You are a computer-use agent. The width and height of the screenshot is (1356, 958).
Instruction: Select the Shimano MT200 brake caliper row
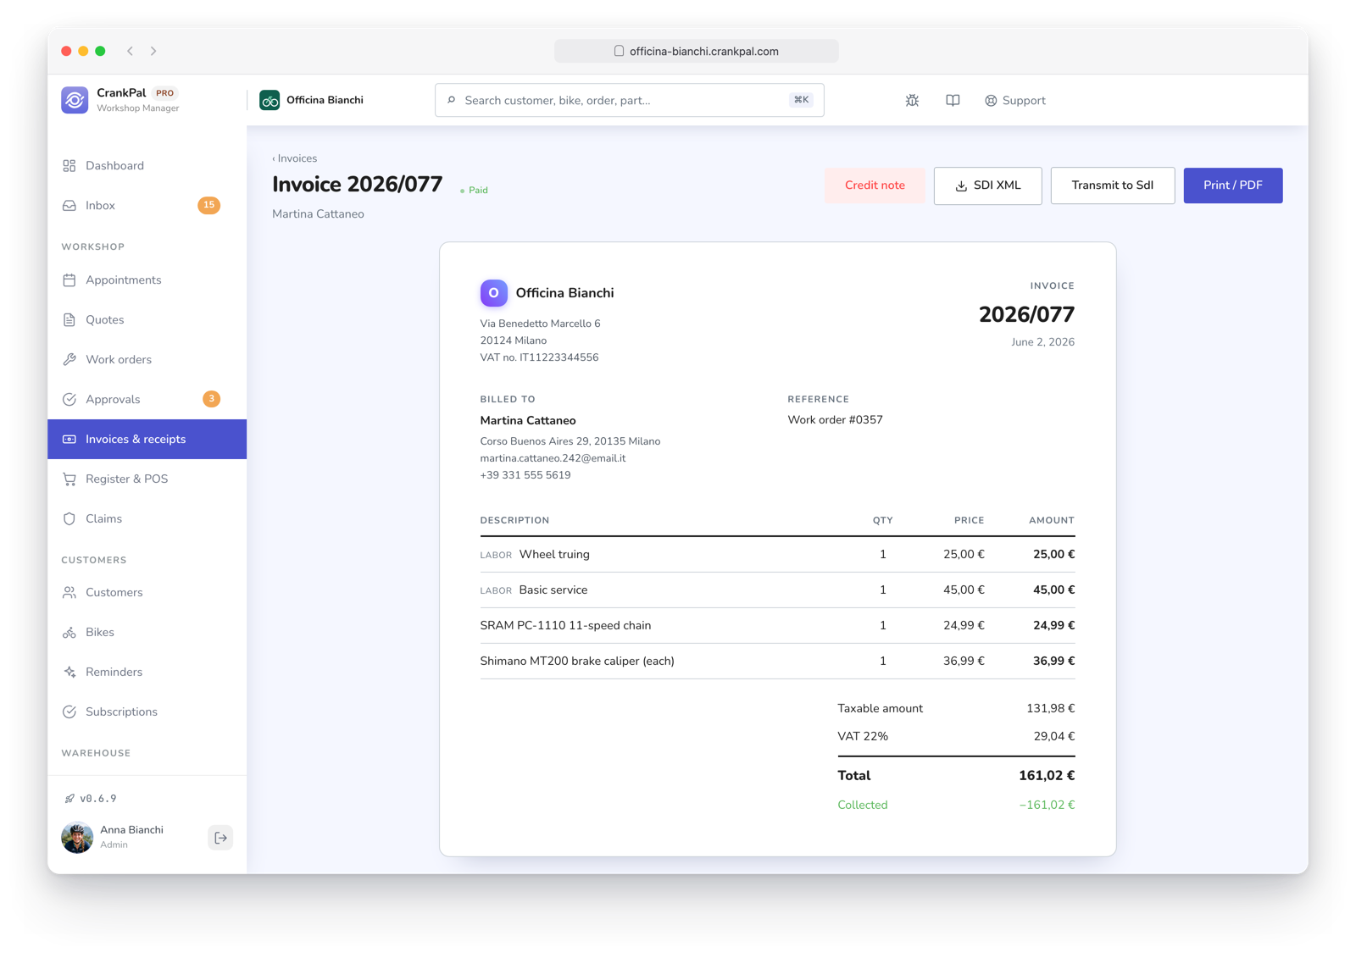point(778,662)
